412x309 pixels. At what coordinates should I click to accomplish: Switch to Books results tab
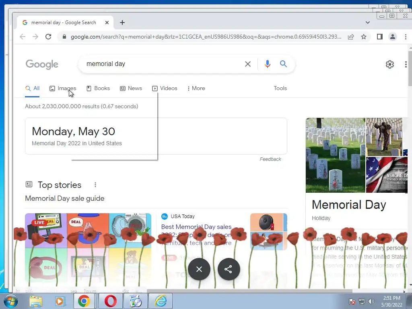(x=98, y=88)
